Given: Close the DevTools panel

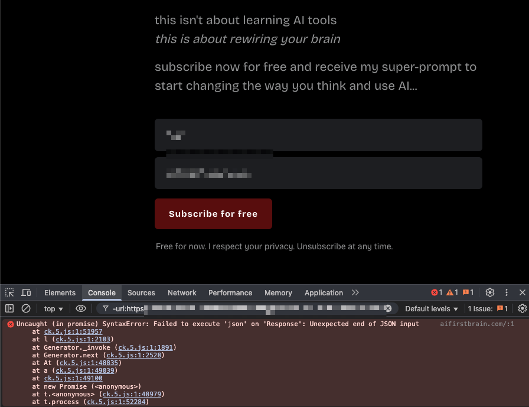Looking at the screenshot, I should tap(523, 292).
